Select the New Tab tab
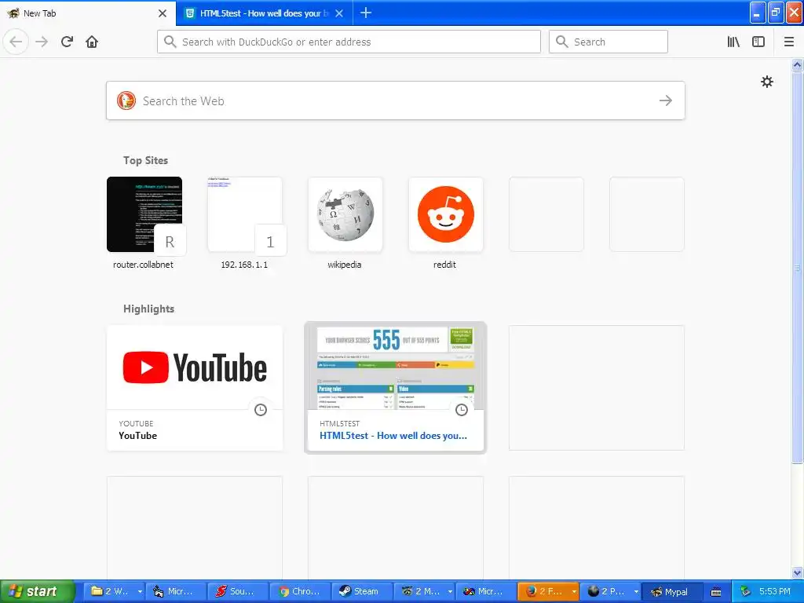The height and width of the screenshot is (603, 804). [x=87, y=13]
